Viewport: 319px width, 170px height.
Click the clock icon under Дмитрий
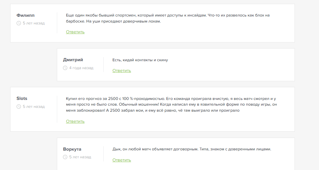coord(65,68)
